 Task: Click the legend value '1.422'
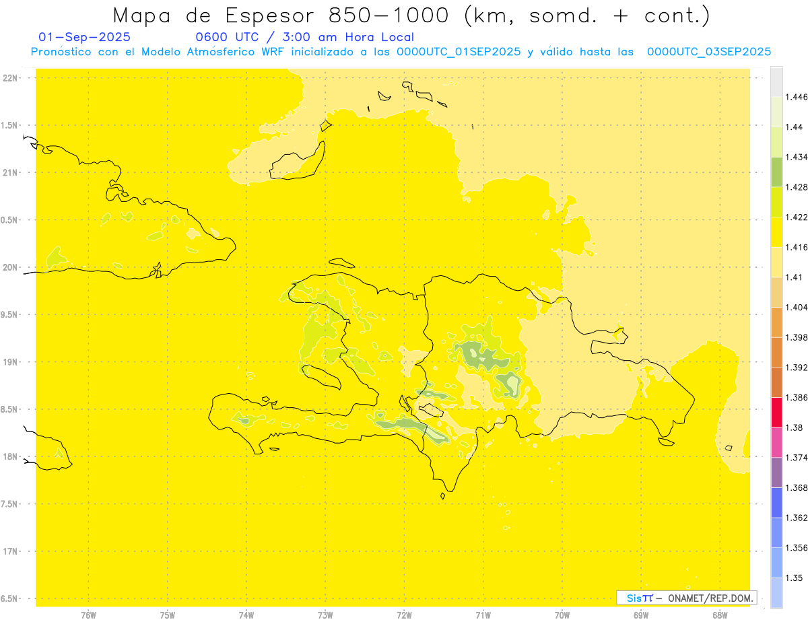point(798,217)
